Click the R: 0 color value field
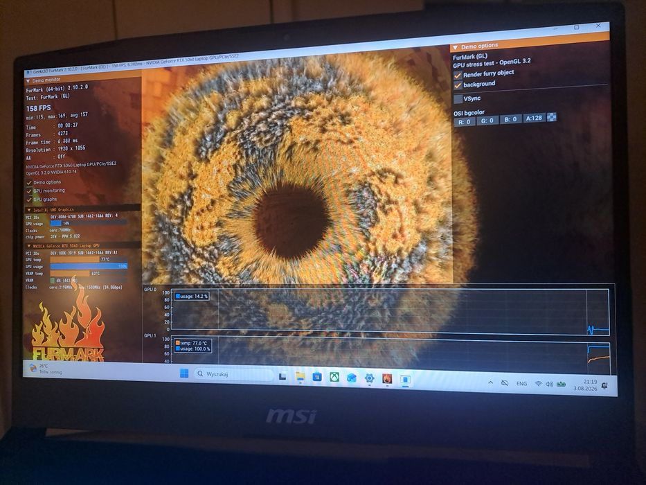 (x=465, y=122)
